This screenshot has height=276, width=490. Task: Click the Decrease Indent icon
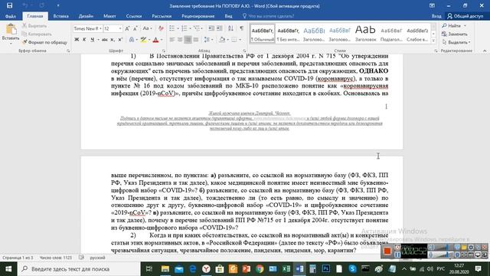click(211, 28)
